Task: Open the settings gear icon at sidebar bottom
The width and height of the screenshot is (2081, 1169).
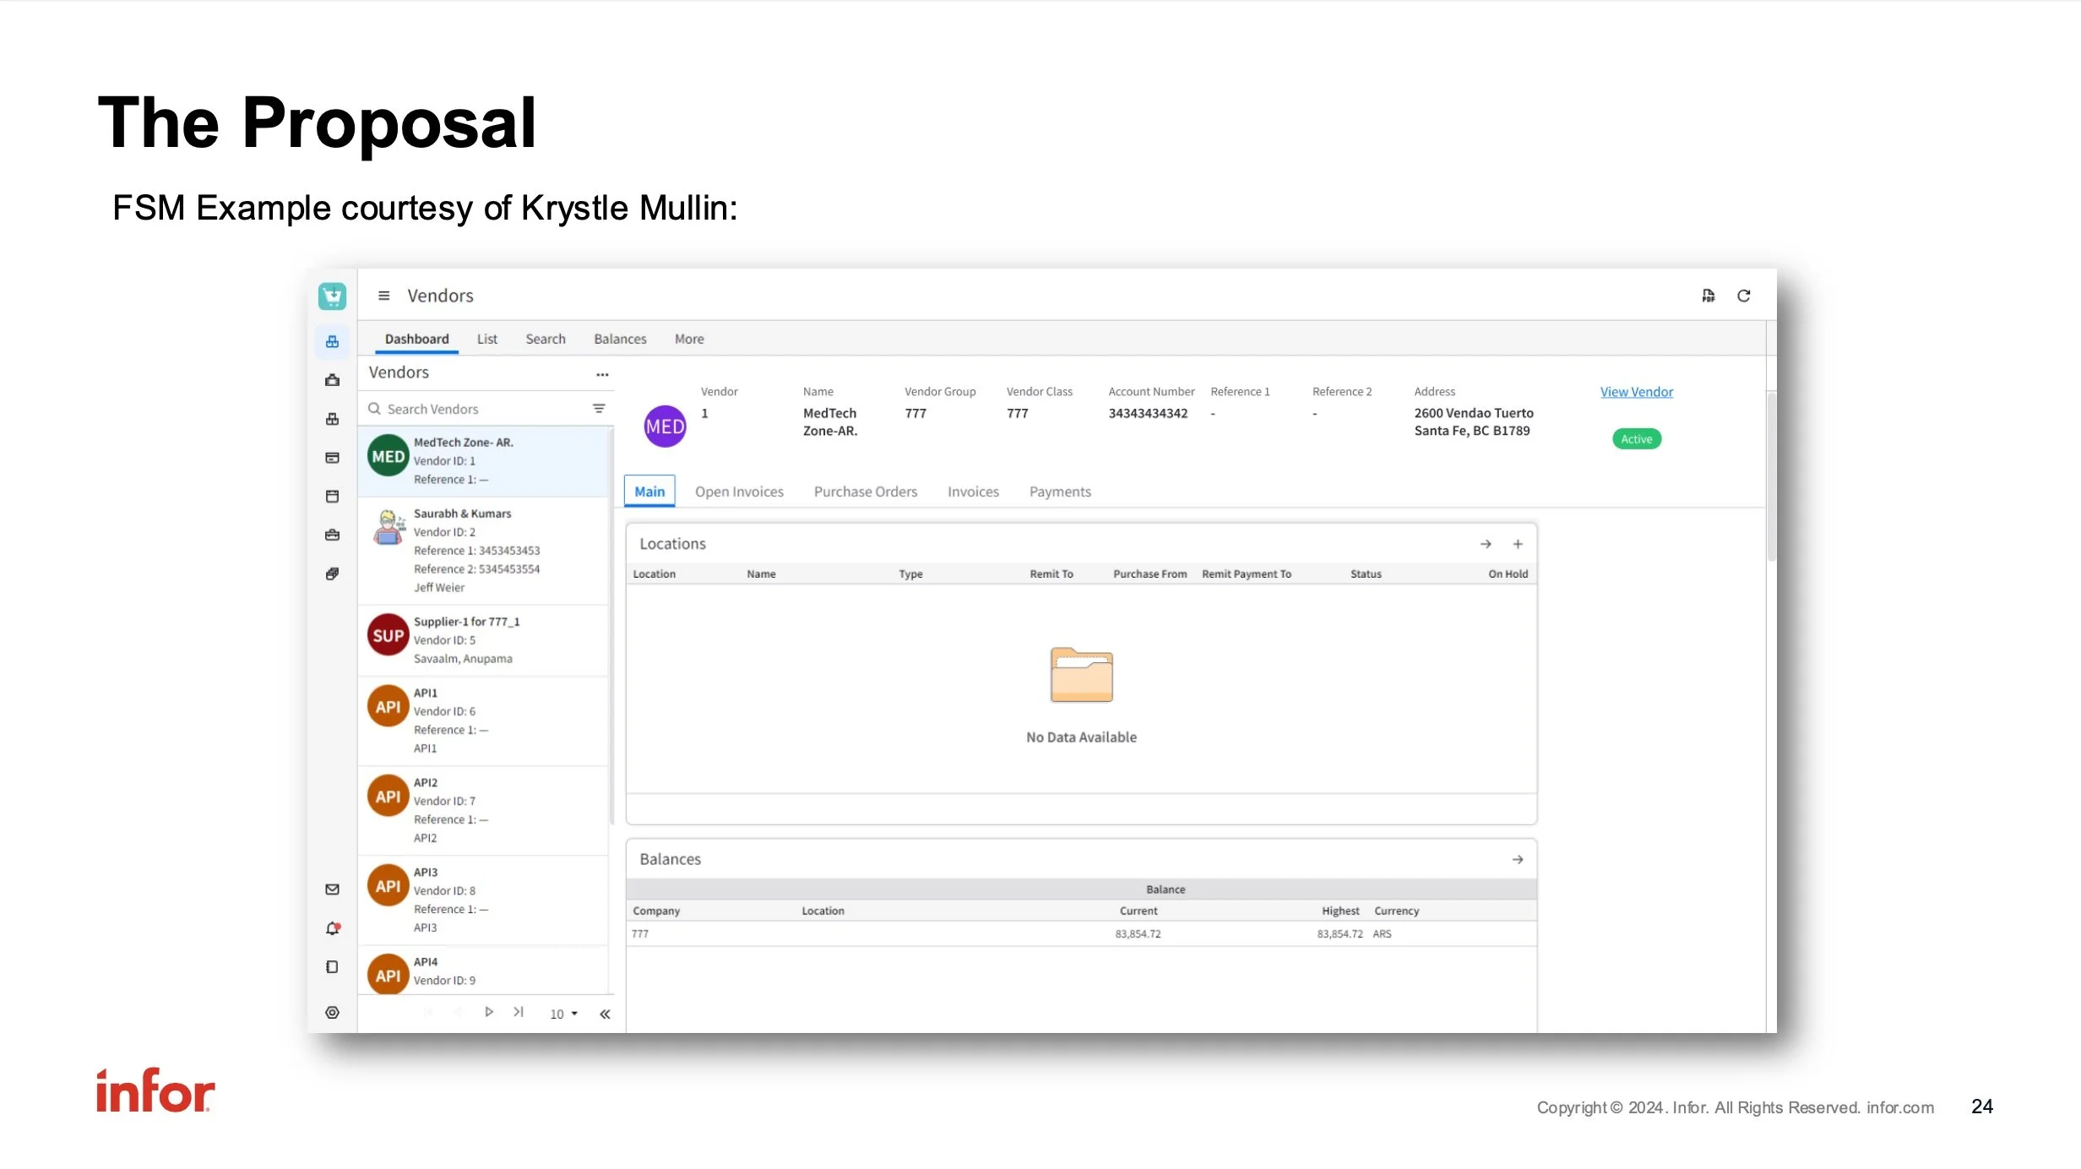Action: (x=332, y=1013)
